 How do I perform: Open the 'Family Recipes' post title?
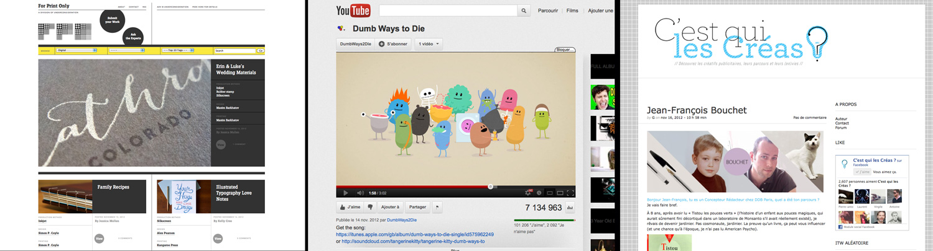pos(113,187)
